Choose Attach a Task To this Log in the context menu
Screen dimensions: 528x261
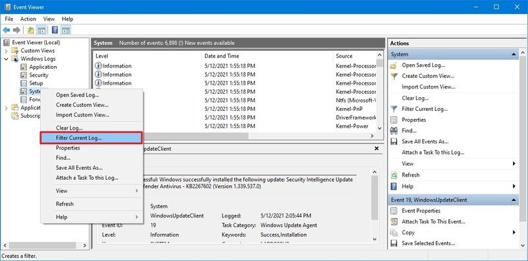click(92, 178)
